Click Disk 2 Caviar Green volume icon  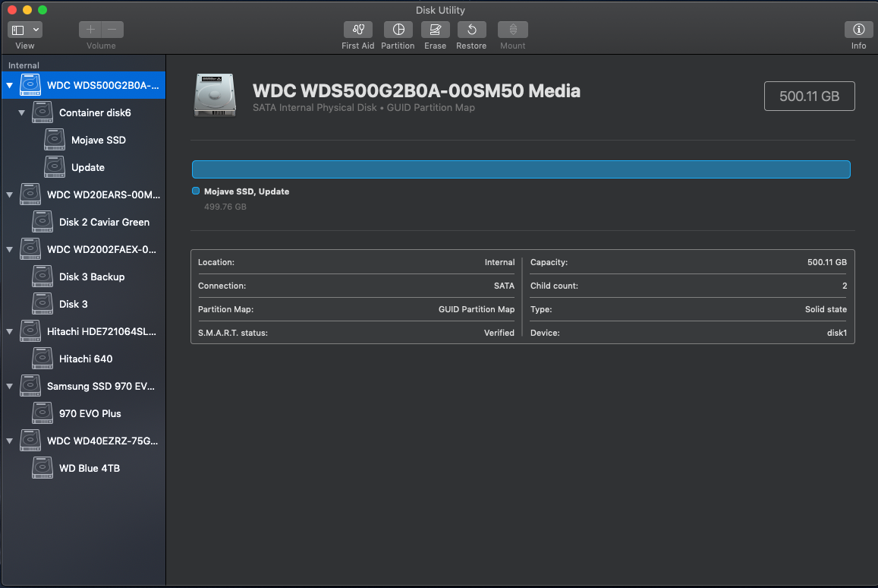42,222
